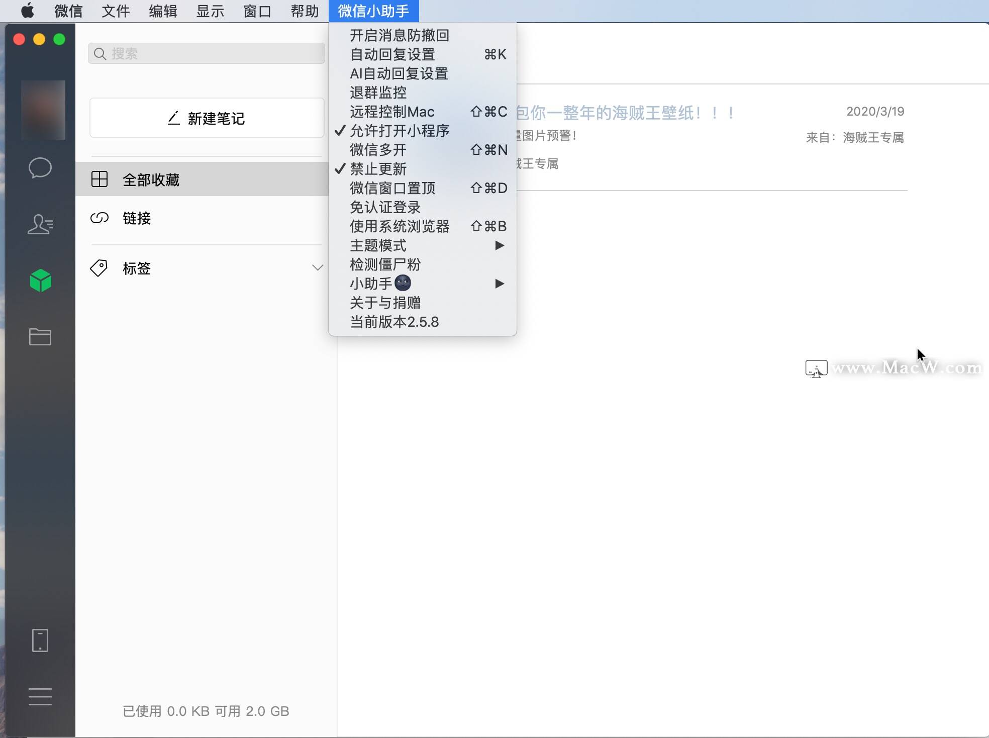This screenshot has height=738, width=989.
Task: Expand the 标签 chevron
Action: (x=317, y=267)
